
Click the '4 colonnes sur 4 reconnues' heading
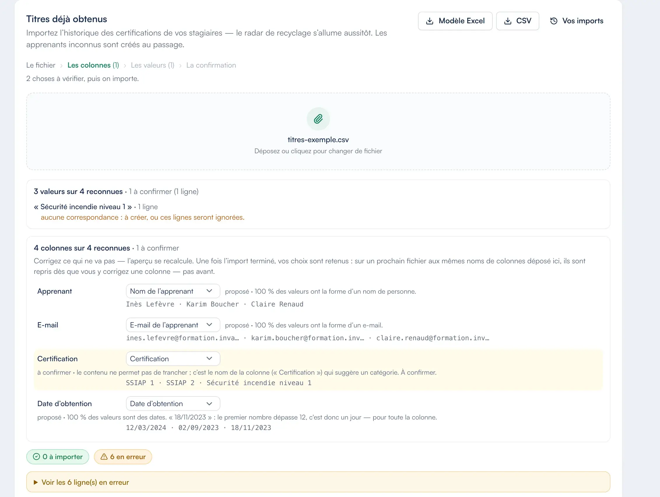(x=82, y=248)
